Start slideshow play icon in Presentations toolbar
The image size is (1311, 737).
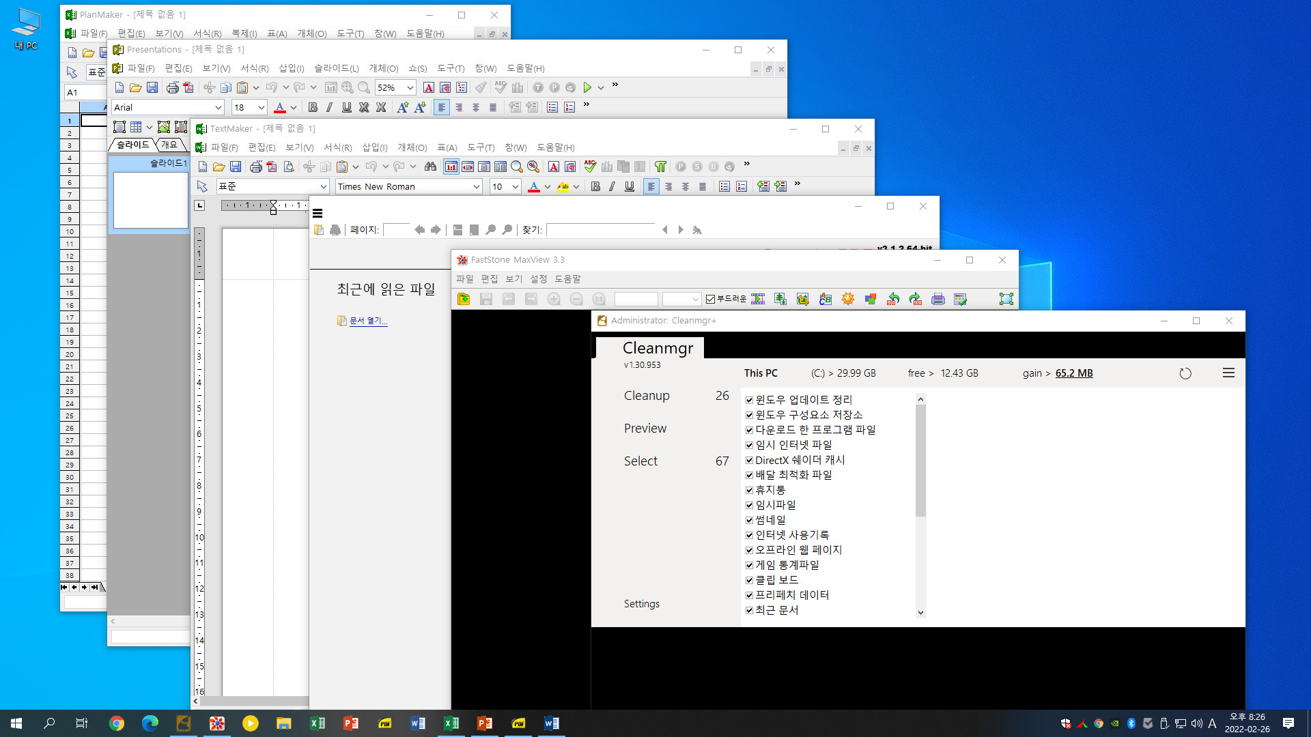(587, 87)
